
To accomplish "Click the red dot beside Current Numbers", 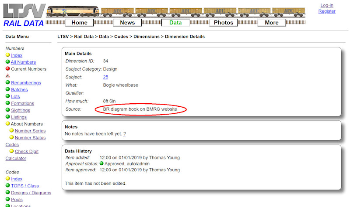I will tap(8, 68).
